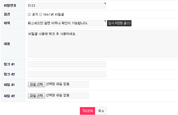Click the corner triangle marker on 비밀번호 field
This screenshot has width=178, height=115.
click(x=105, y=4)
